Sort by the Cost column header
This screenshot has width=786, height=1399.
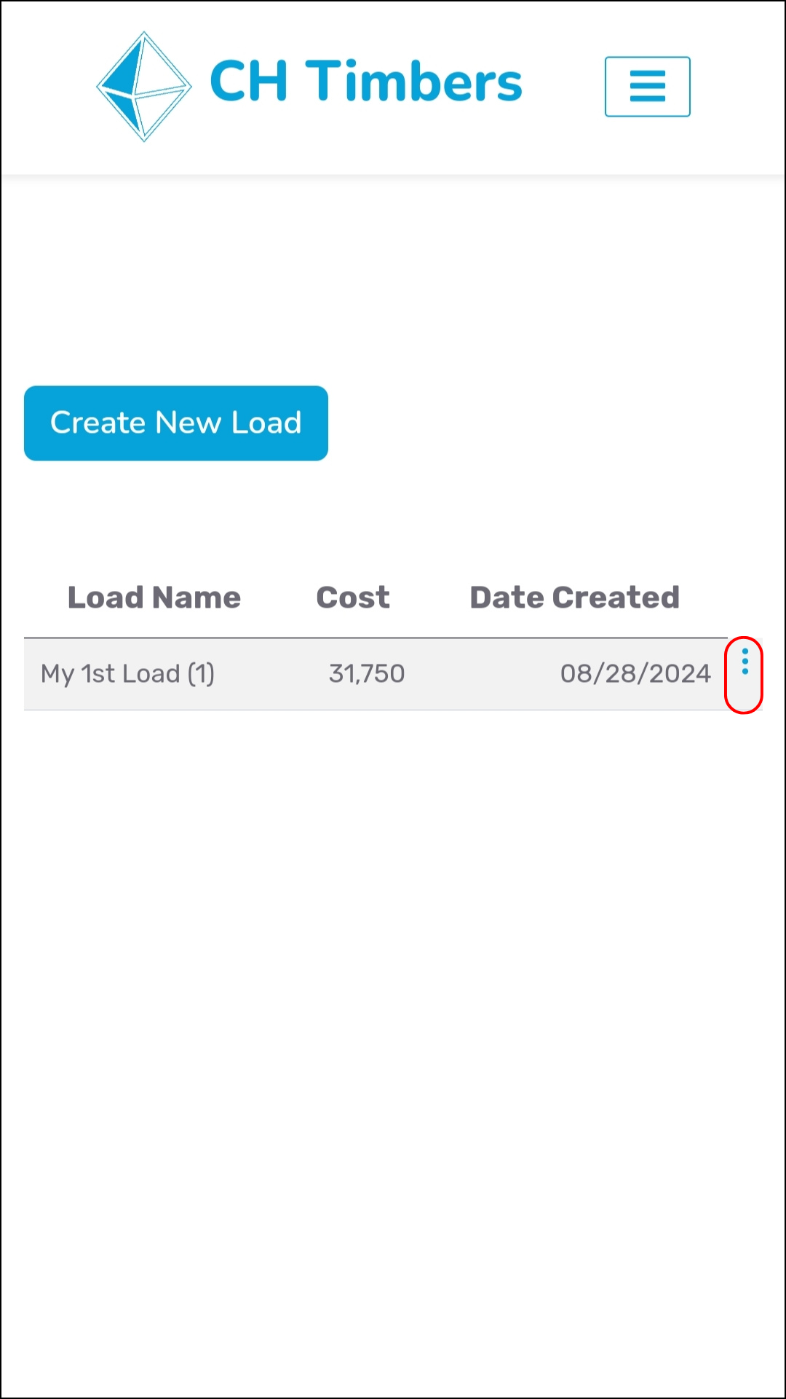pyautogui.click(x=353, y=597)
